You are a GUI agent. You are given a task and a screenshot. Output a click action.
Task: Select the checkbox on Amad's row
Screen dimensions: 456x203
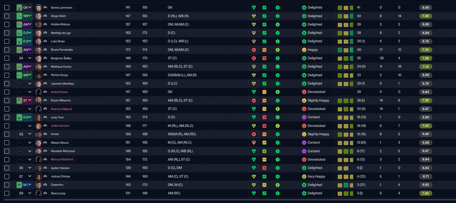(7, 134)
